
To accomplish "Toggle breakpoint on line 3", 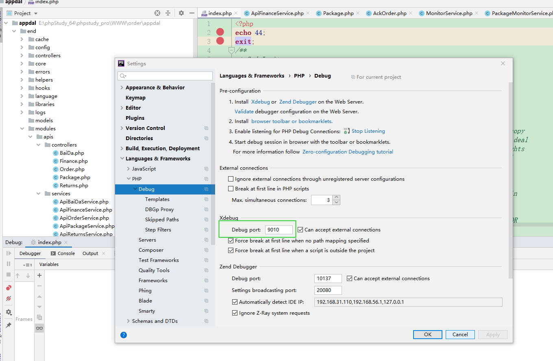I will [x=220, y=41].
